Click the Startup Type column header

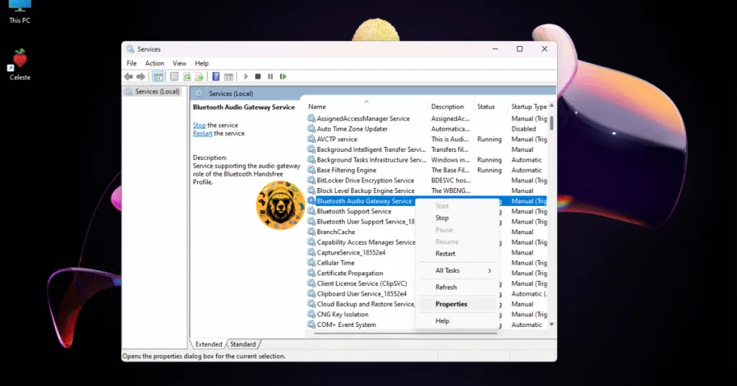click(x=528, y=107)
